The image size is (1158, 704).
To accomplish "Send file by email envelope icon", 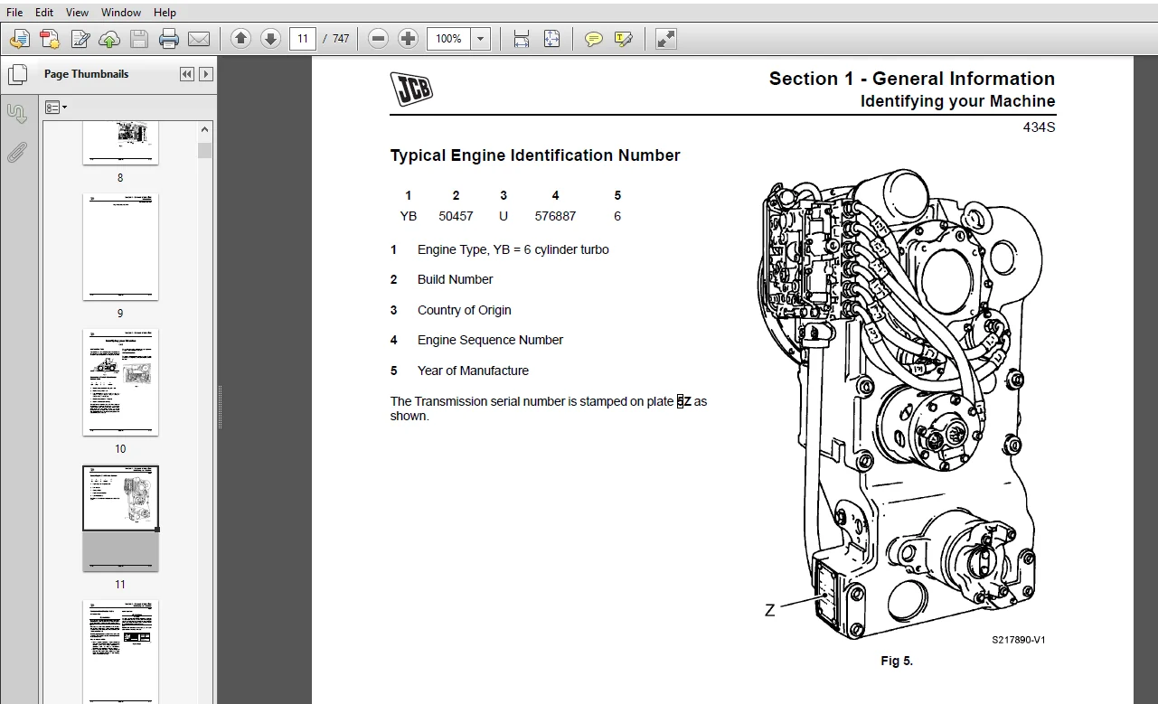I will click(x=199, y=39).
